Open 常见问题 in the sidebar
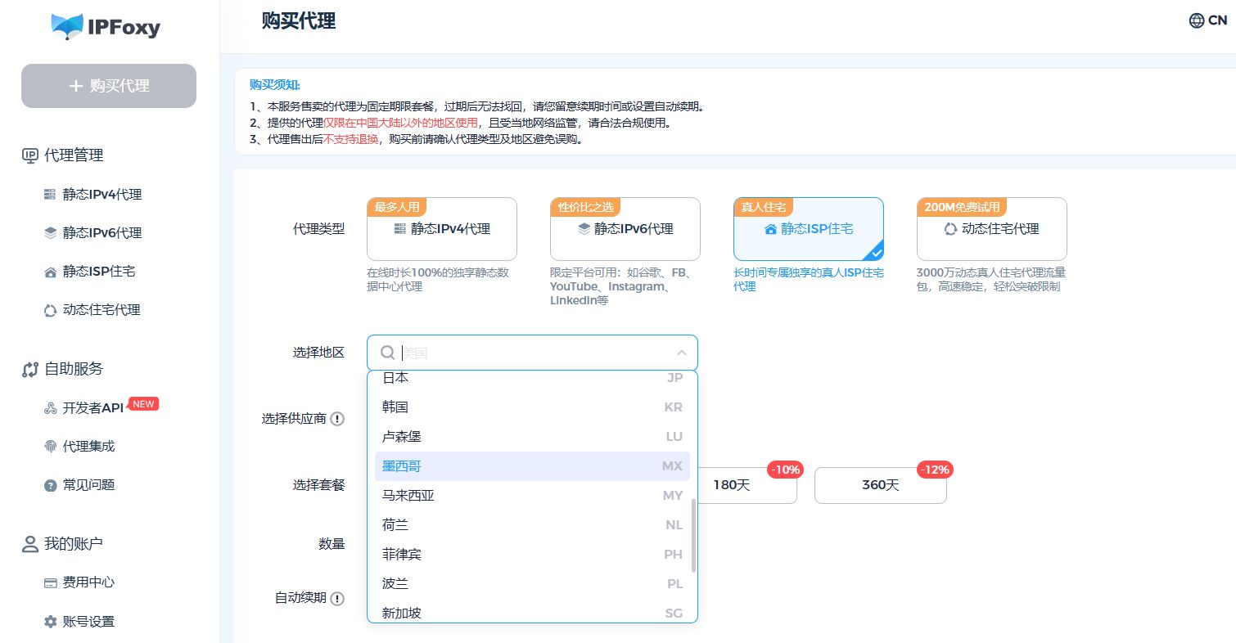This screenshot has width=1236, height=643. pos(88,485)
